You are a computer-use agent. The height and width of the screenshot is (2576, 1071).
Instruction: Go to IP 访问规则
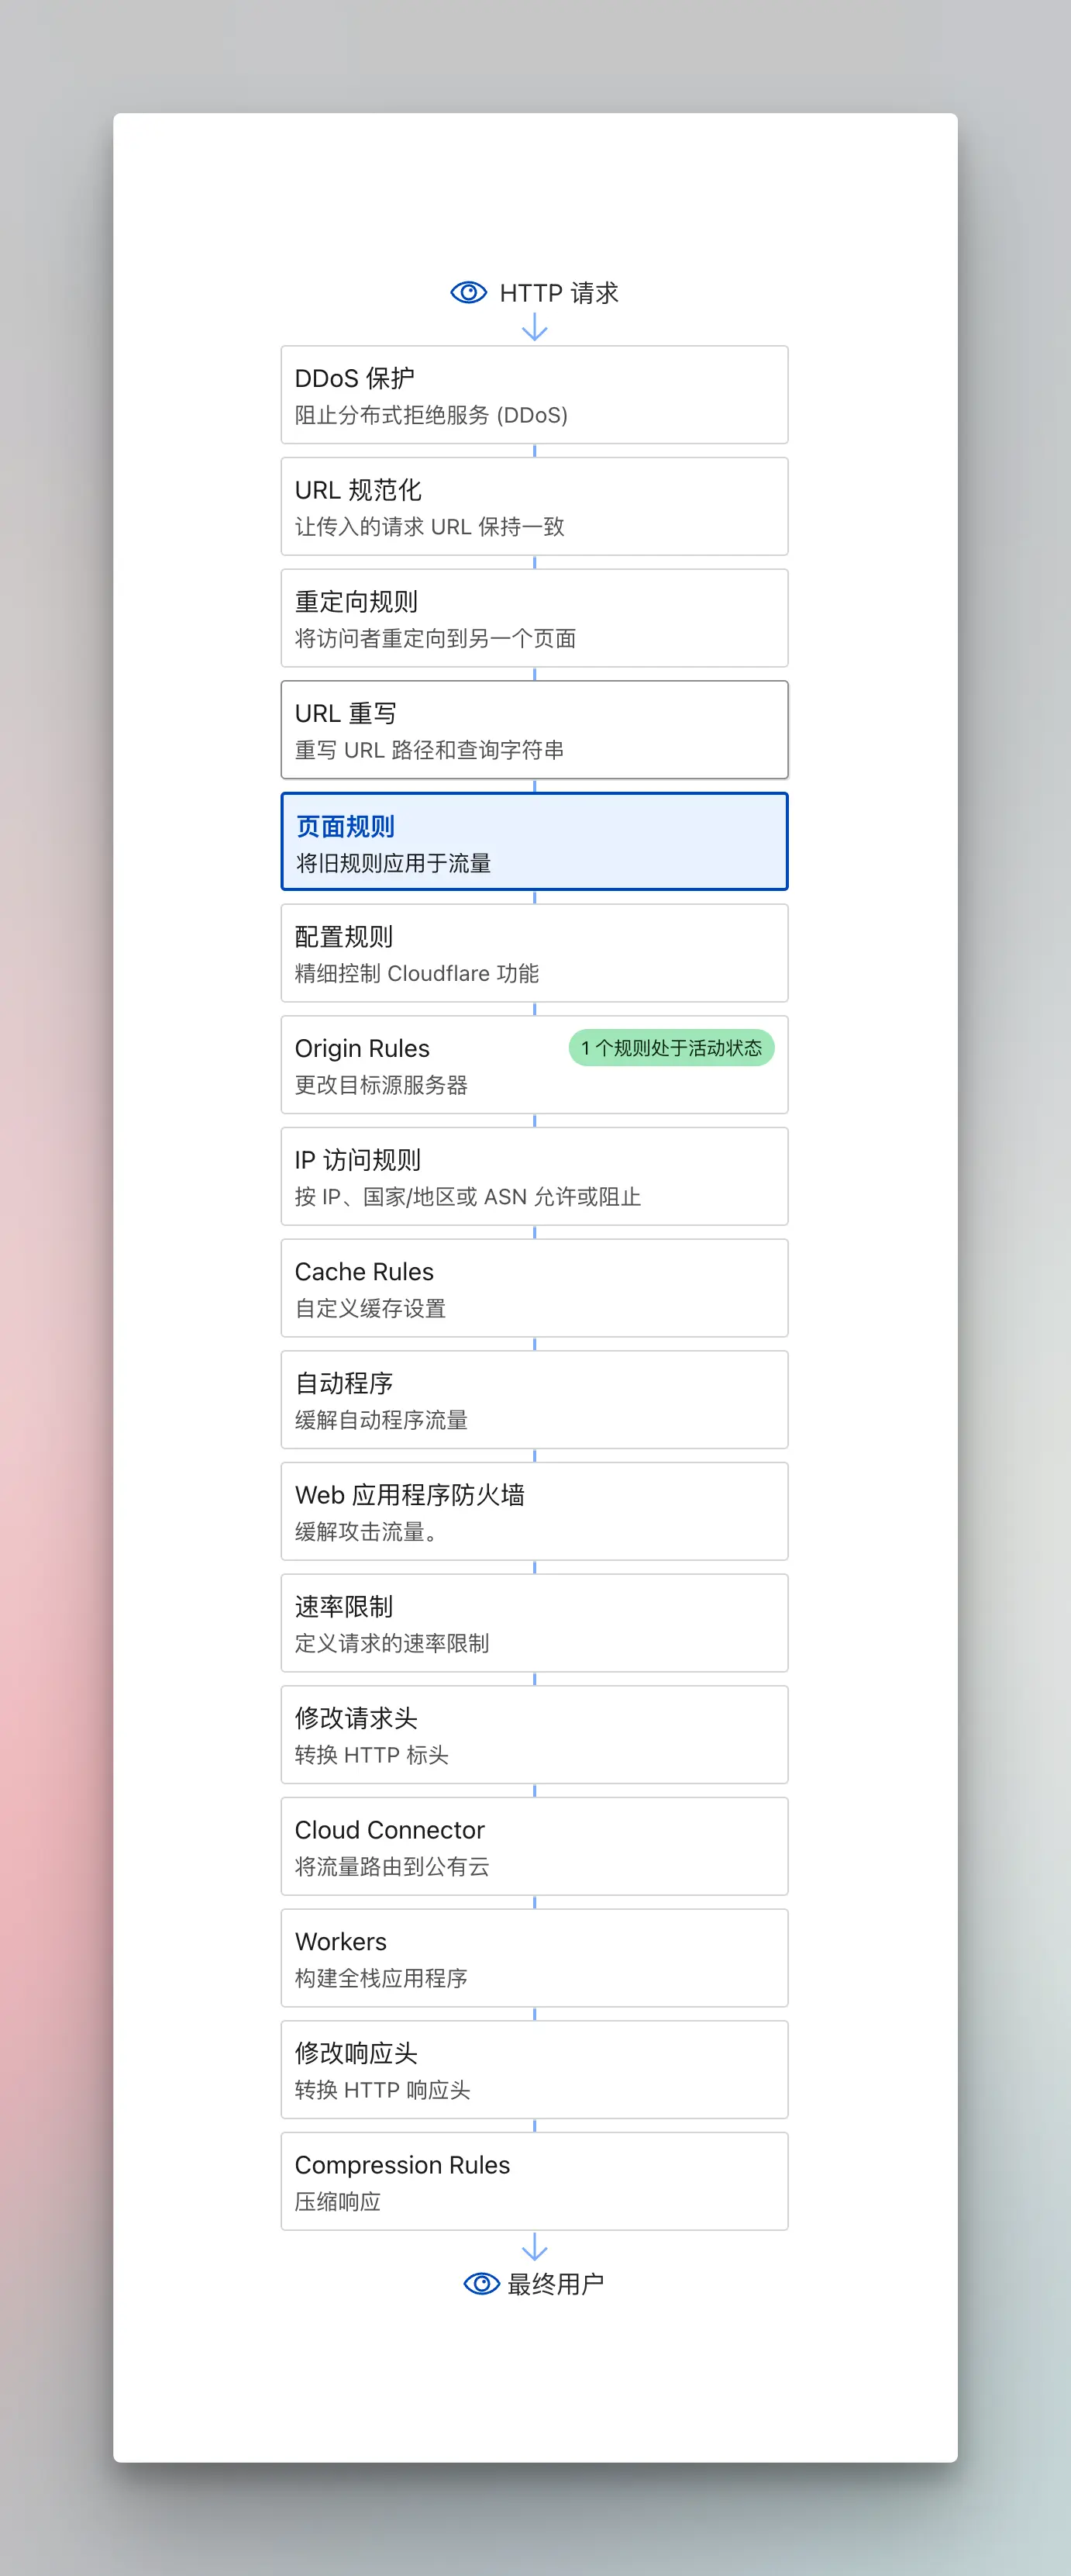(x=535, y=1177)
